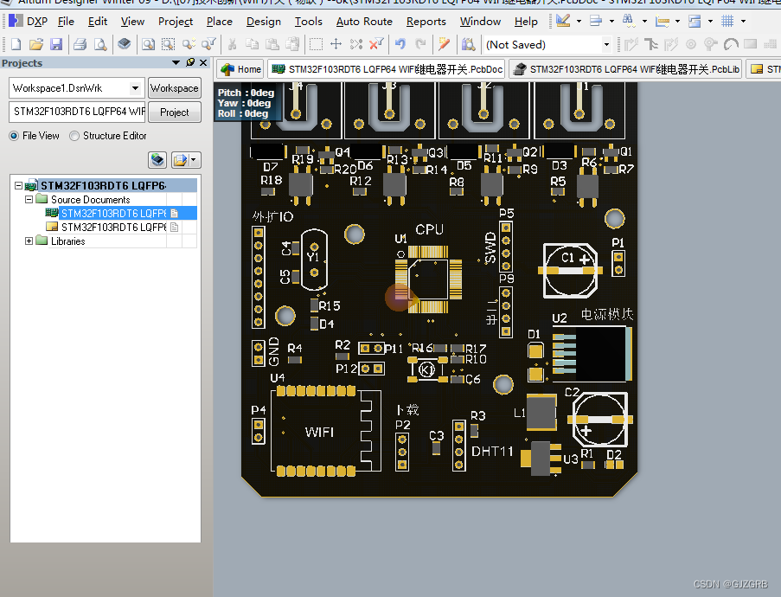
Task: Select the Find Similar Objects binoculars icon
Action: click(x=628, y=21)
